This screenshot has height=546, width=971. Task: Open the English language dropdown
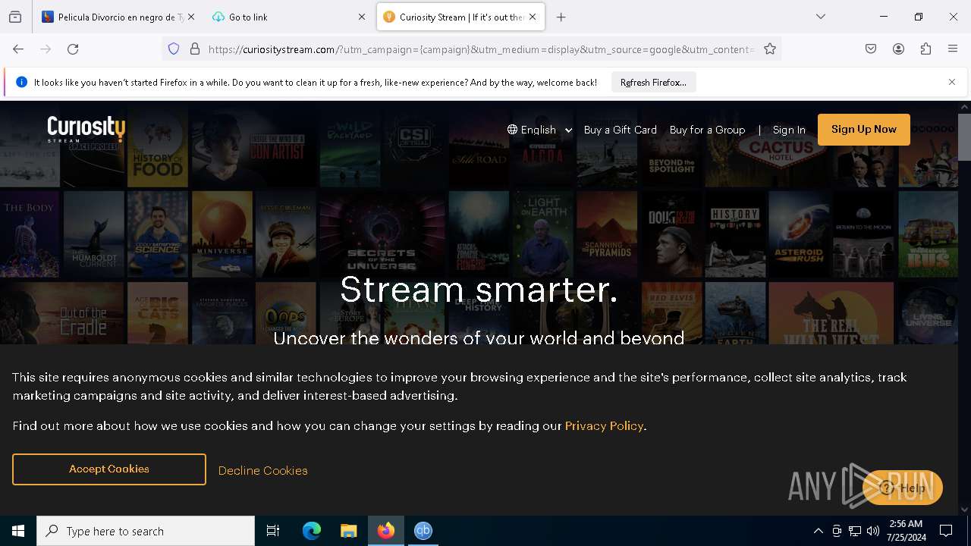click(539, 130)
